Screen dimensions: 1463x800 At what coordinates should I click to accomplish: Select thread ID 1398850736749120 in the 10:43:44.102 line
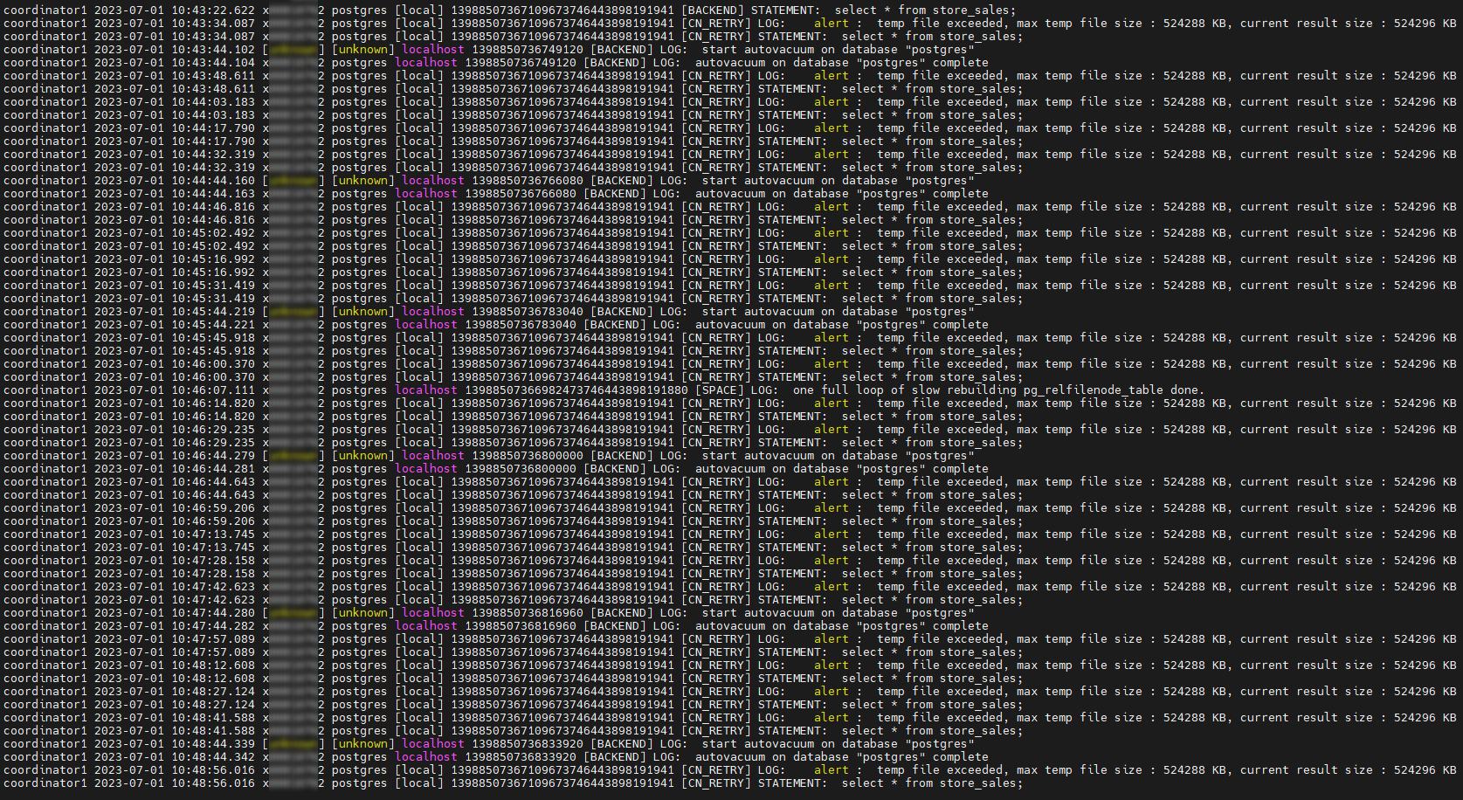(528, 50)
